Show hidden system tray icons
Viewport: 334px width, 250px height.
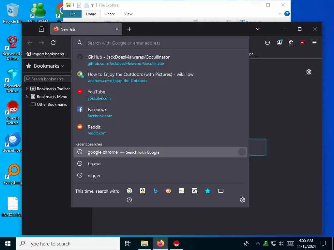258,243
